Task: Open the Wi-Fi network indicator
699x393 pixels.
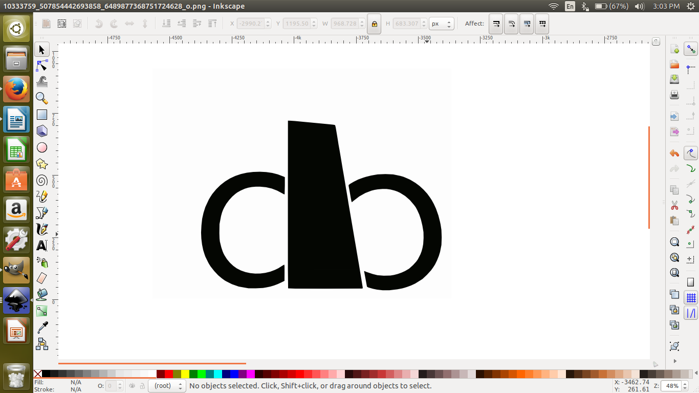Action: point(553,6)
